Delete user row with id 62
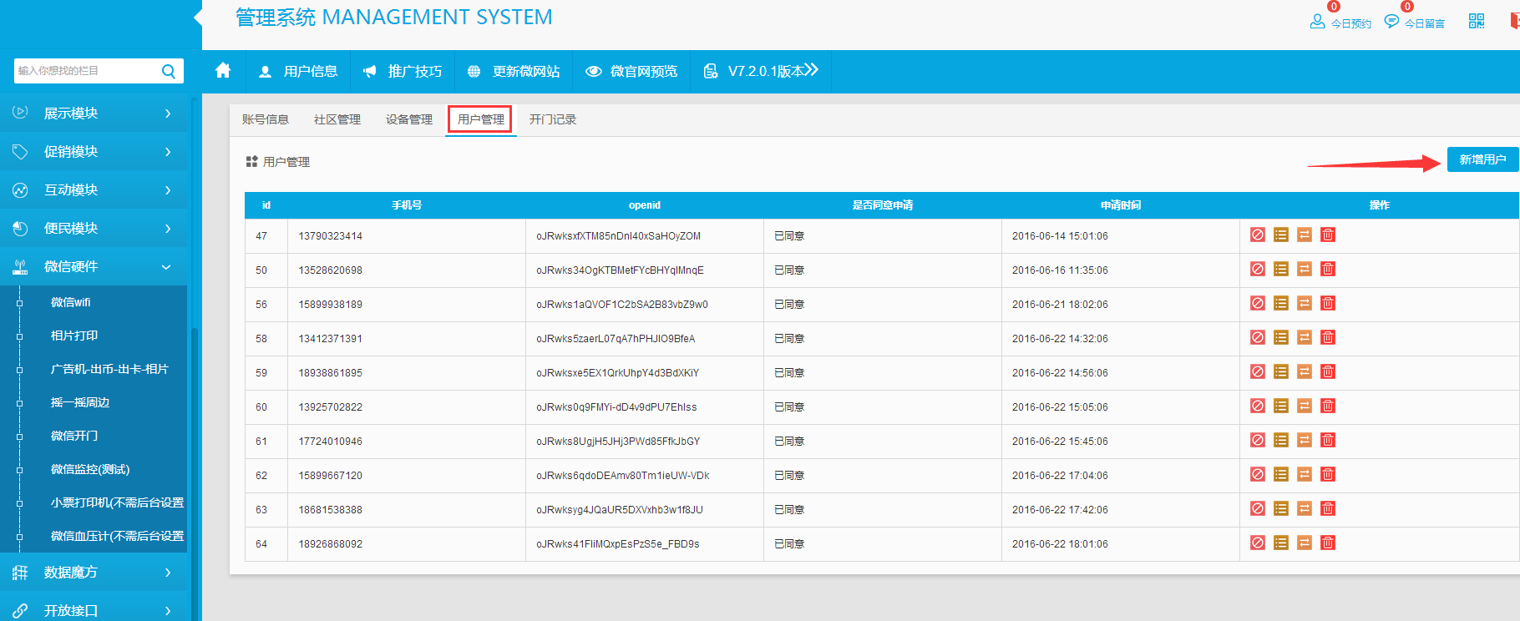 click(1328, 474)
